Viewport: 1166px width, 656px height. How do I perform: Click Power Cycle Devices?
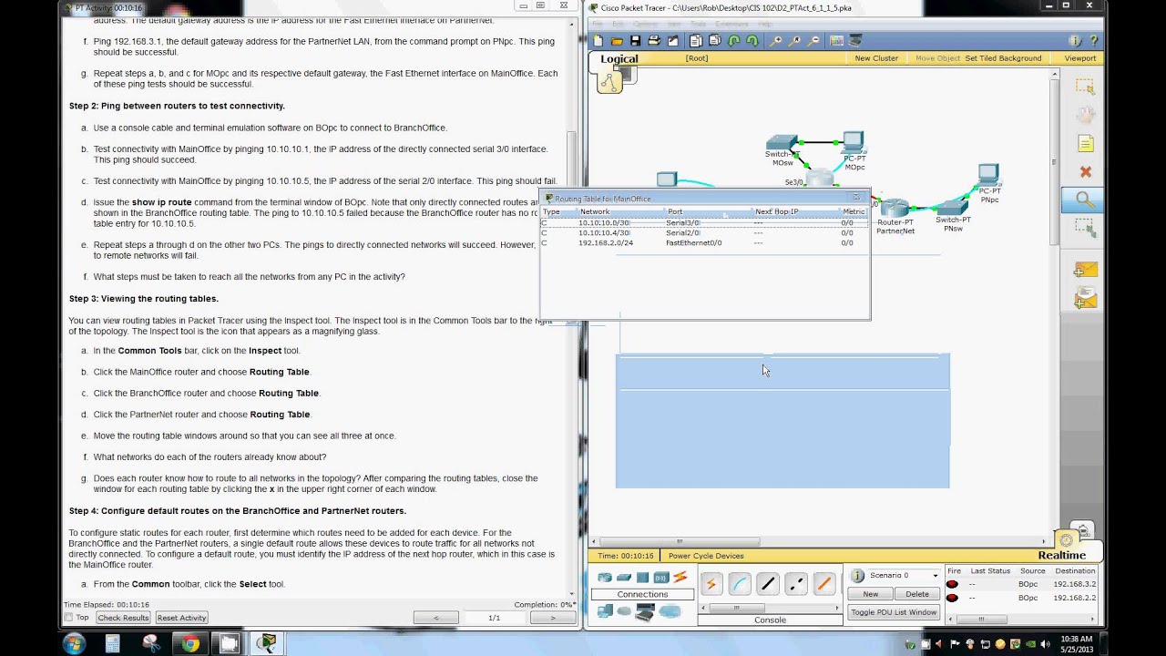pyautogui.click(x=706, y=556)
